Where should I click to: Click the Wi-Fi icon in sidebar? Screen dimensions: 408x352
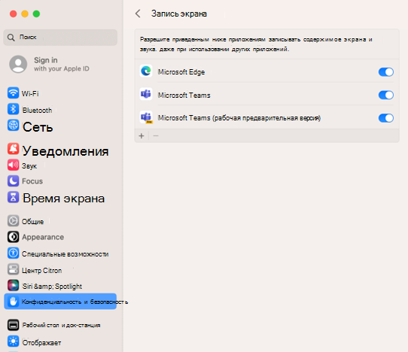pos(13,93)
